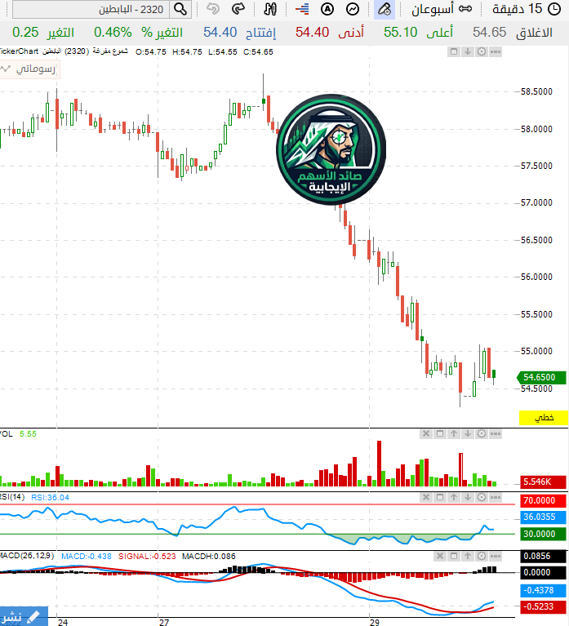Click the RSI:36.04 value label
Viewport: 569px width, 626px height.
[x=50, y=497]
